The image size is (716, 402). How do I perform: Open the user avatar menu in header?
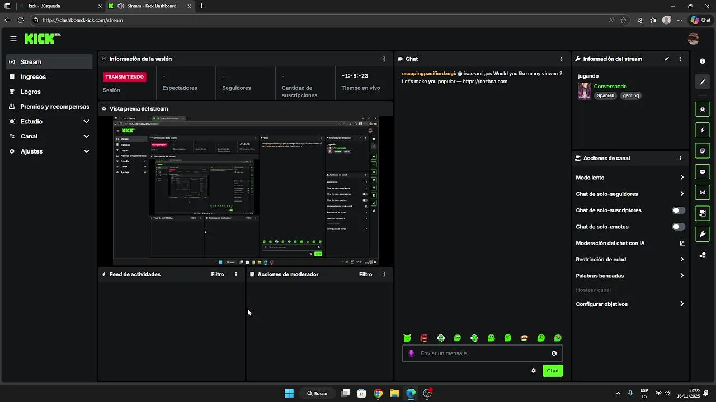coord(694,39)
